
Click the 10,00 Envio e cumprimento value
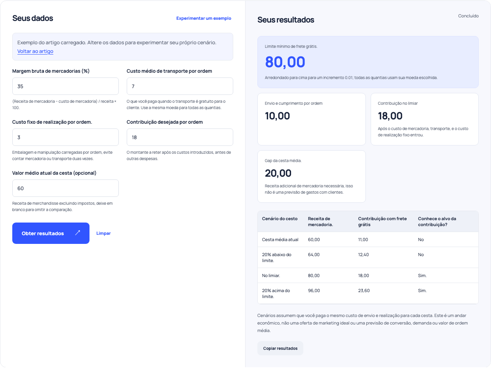(x=277, y=116)
